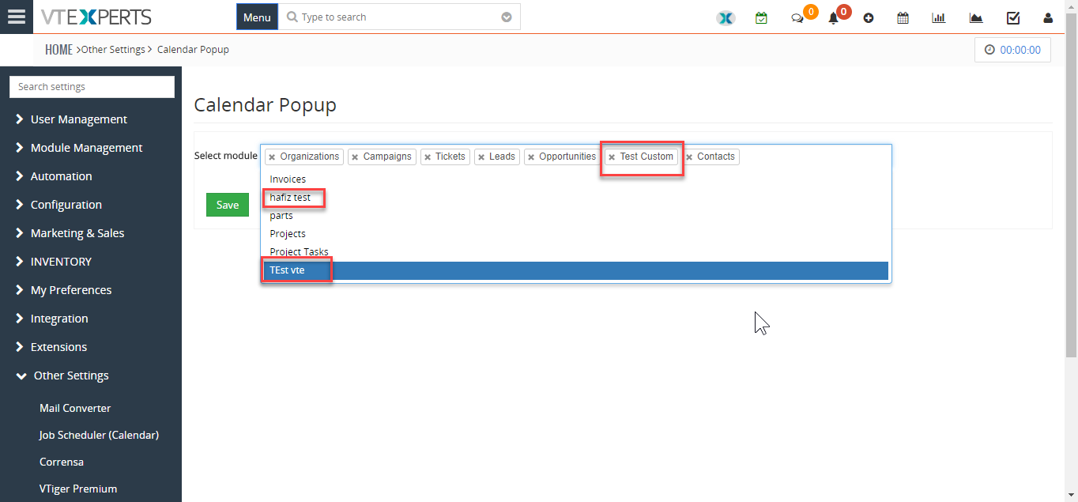The image size is (1078, 502).
Task: Open the chat comments icon
Action: pyautogui.click(x=797, y=18)
